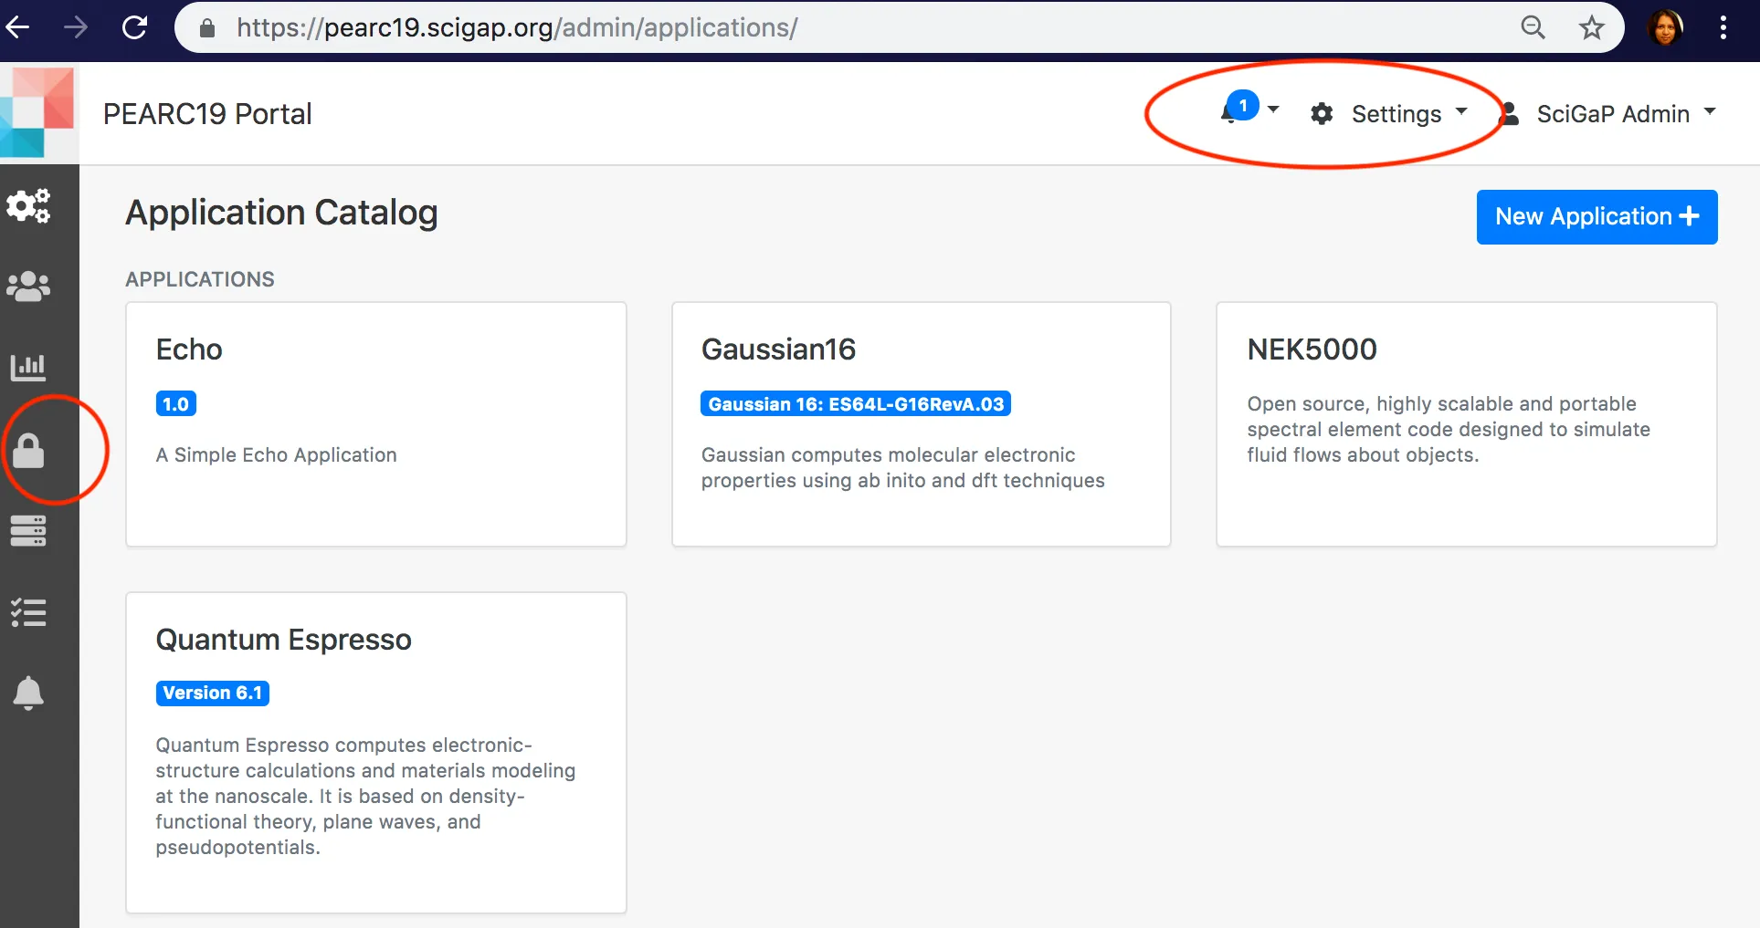The height and width of the screenshot is (928, 1760).
Task: Click the Echo 1.0 version badge
Action: [x=175, y=403]
